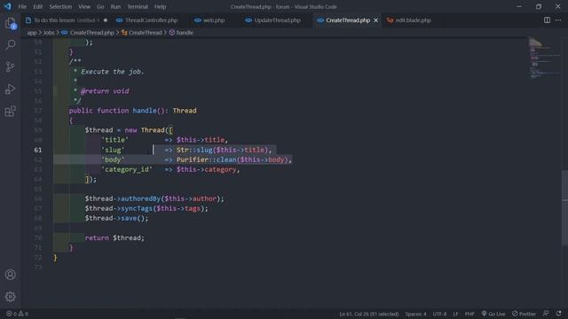Viewport: 568px width, 319px height.
Task: Expand the CreateThread class breadcrumb
Action: tap(142, 33)
